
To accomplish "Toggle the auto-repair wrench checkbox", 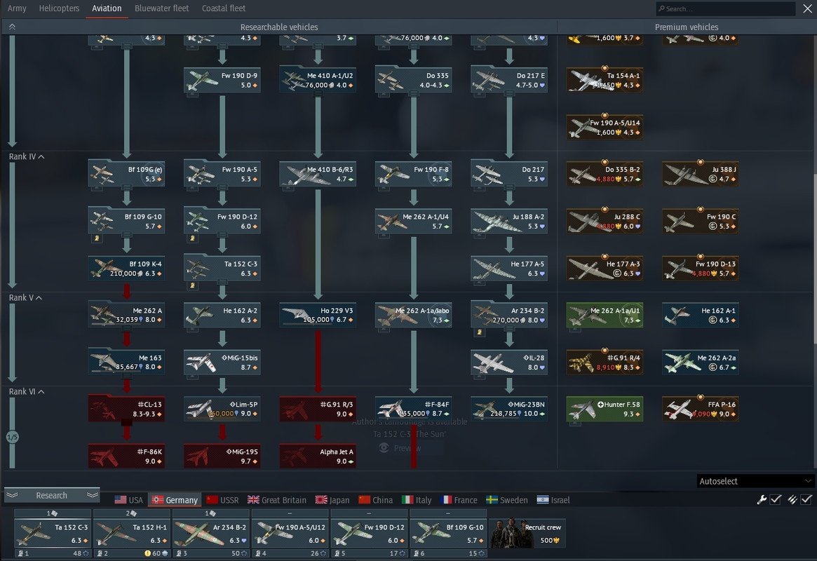I will pos(776,499).
